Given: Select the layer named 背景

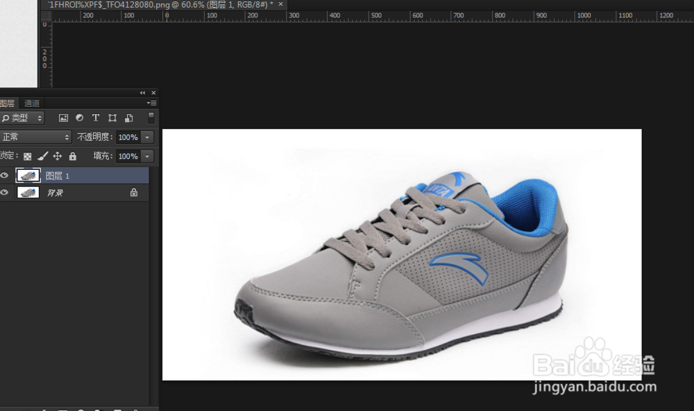Looking at the screenshot, I should pos(55,193).
